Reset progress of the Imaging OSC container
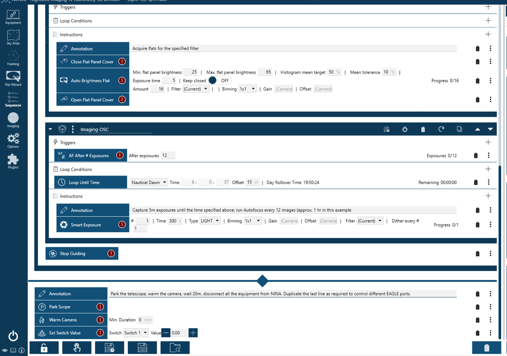Screen dimensions: 507x356 [441, 129]
